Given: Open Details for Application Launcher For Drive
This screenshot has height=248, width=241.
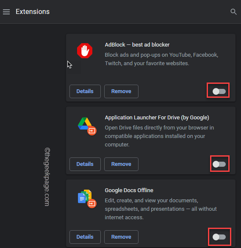Looking at the screenshot, I should (85, 164).
